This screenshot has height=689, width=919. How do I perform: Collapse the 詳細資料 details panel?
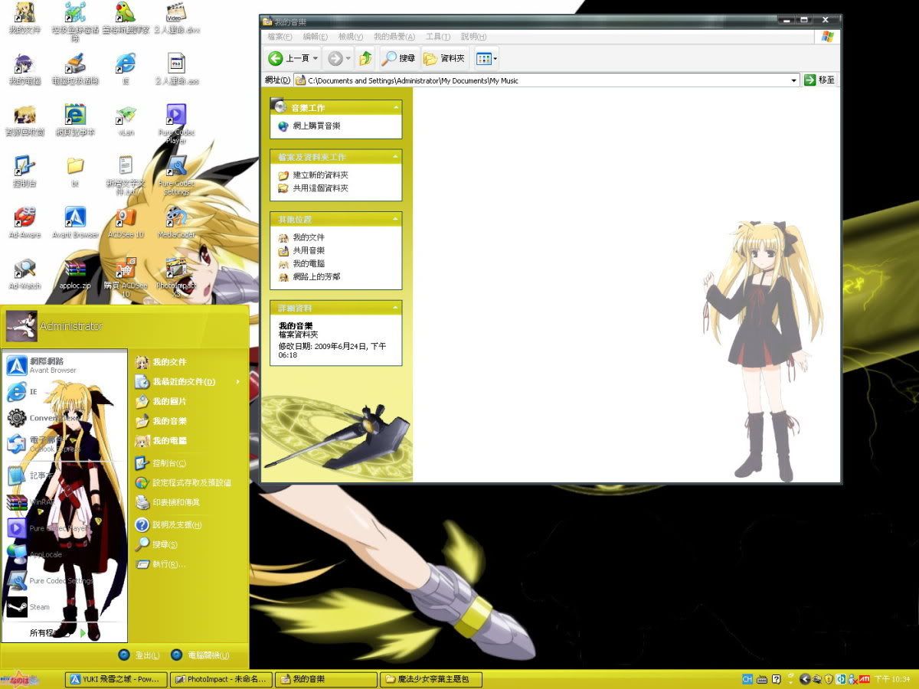tap(396, 308)
